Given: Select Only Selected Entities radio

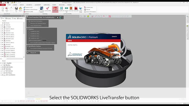Looking at the screenshot, I should pyautogui.click(x=29, y=26).
